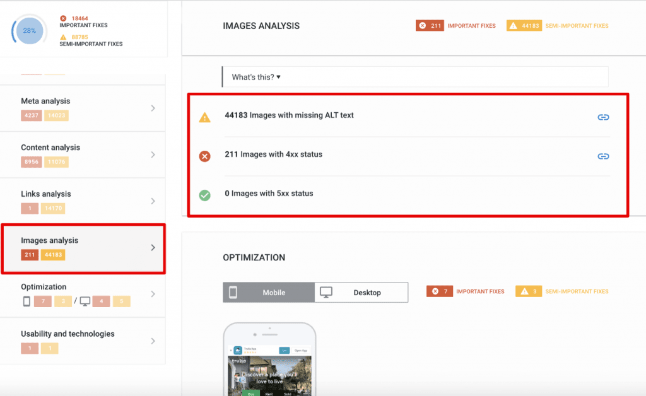Open the Links analysis sidebar section
This screenshot has height=396, width=646.
coord(83,200)
